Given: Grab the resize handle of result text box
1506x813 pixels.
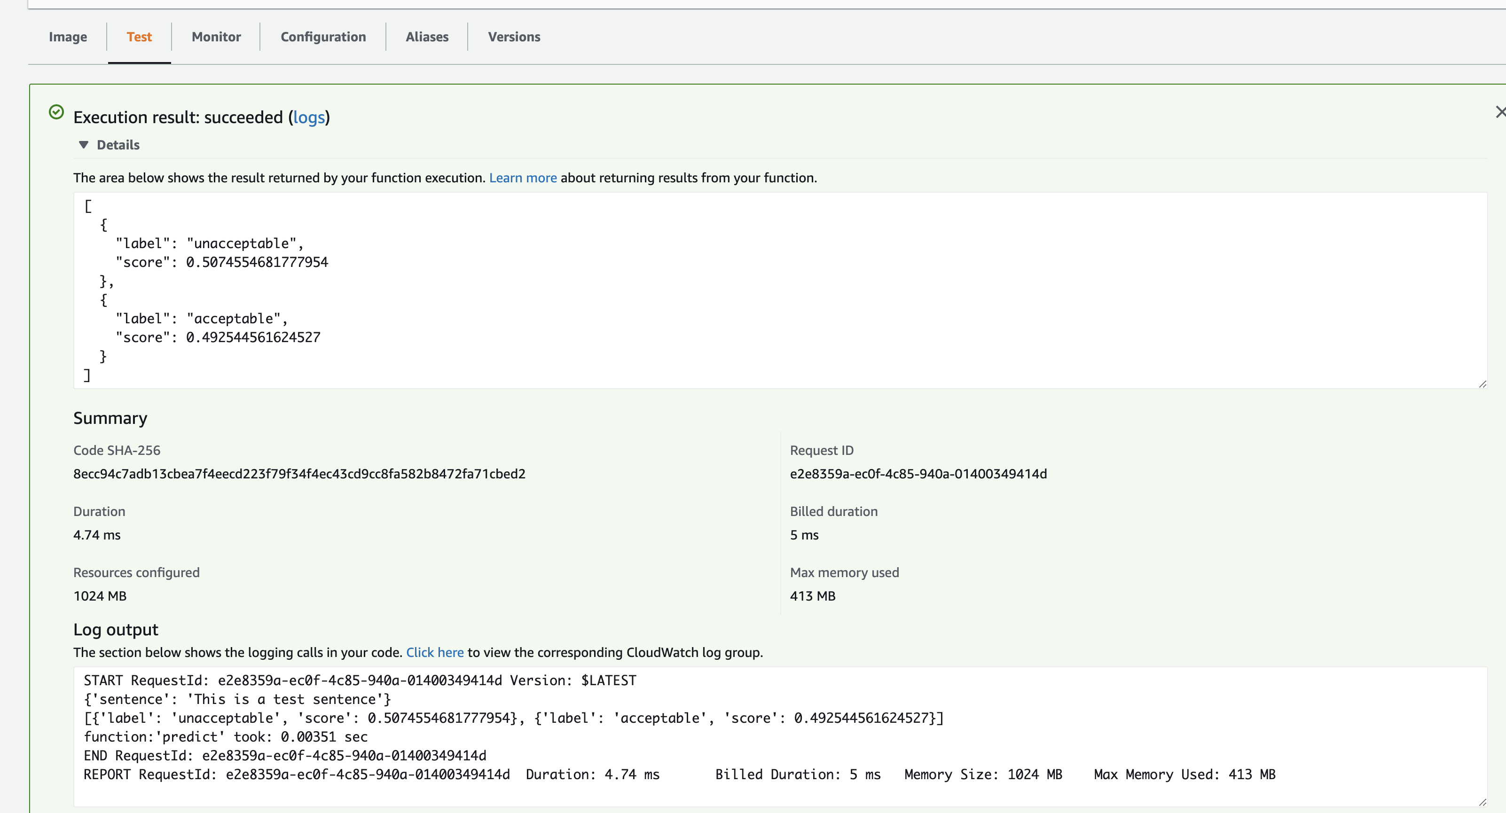Looking at the screenshot, I should (x=1482, y=384).
